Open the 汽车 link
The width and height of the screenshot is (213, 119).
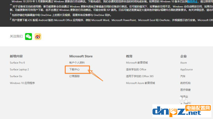tap(183, 76)
